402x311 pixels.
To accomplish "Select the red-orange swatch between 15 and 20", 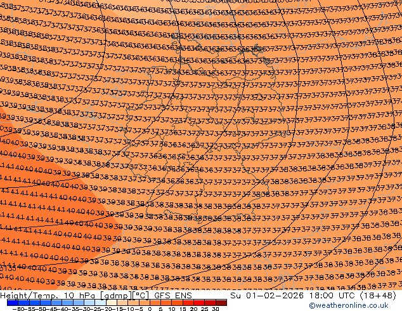I will pos(188,303).
